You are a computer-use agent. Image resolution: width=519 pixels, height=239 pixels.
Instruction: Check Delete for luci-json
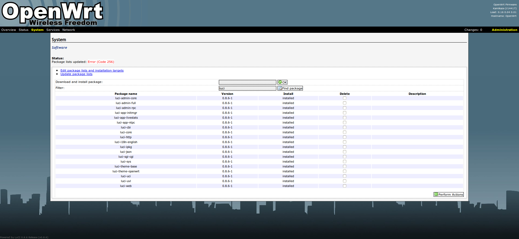(x=345, y=152)
